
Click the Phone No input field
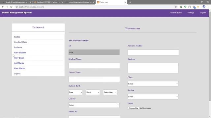click(x=94, y=117)
